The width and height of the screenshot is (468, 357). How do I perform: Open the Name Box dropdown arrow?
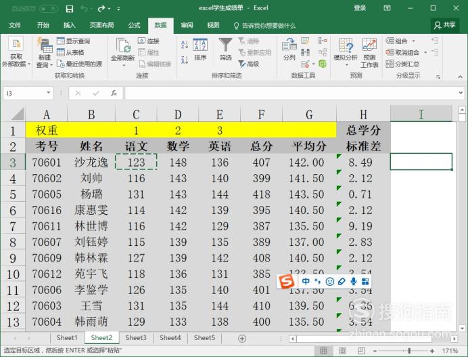(x=48, y=93)
